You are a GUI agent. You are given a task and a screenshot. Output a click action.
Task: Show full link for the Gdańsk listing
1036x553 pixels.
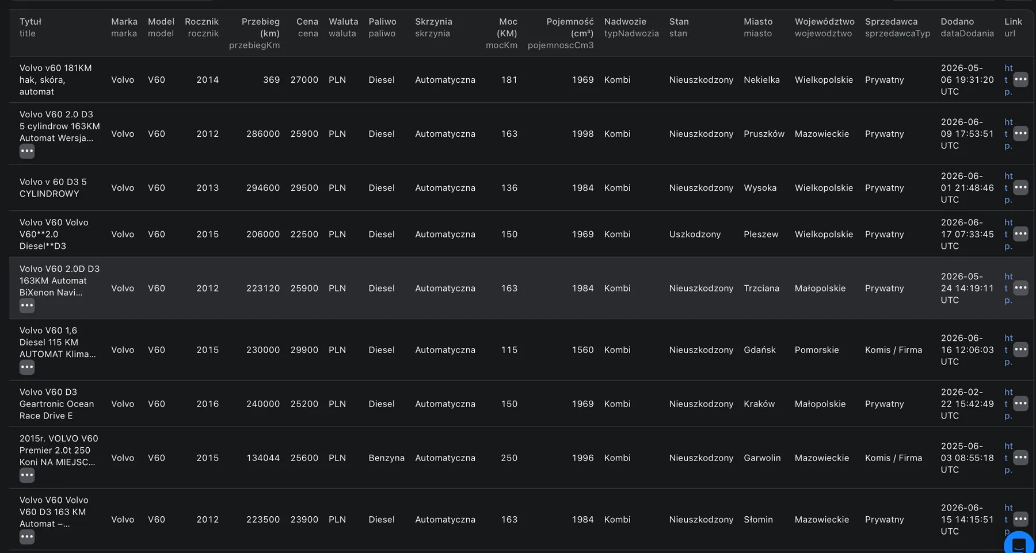1020,350
